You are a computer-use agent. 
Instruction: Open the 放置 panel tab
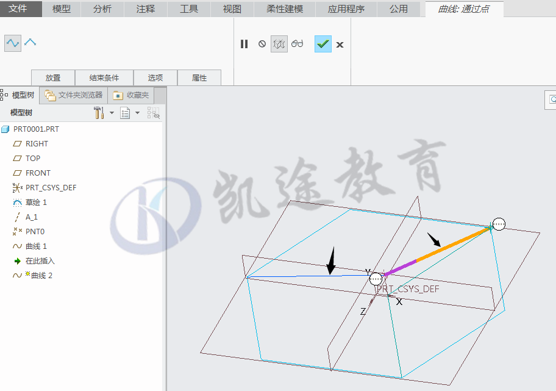click(53, 77)
